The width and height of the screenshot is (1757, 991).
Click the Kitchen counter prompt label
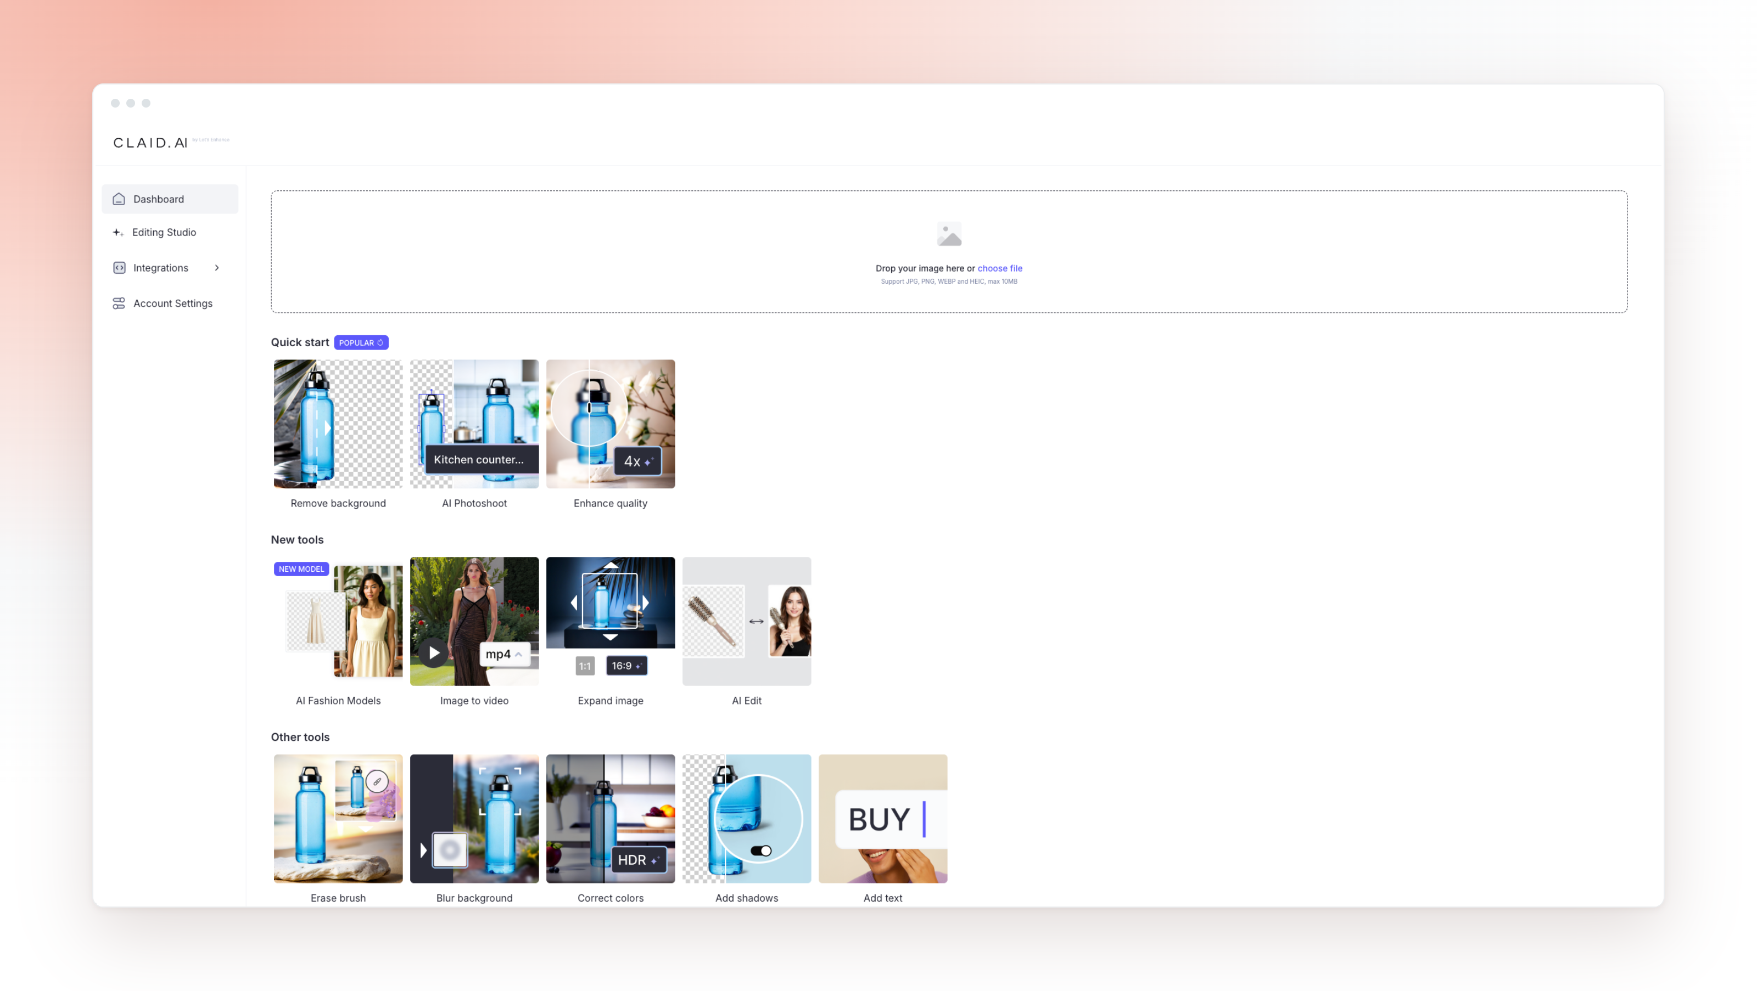[x=481, y=459]
